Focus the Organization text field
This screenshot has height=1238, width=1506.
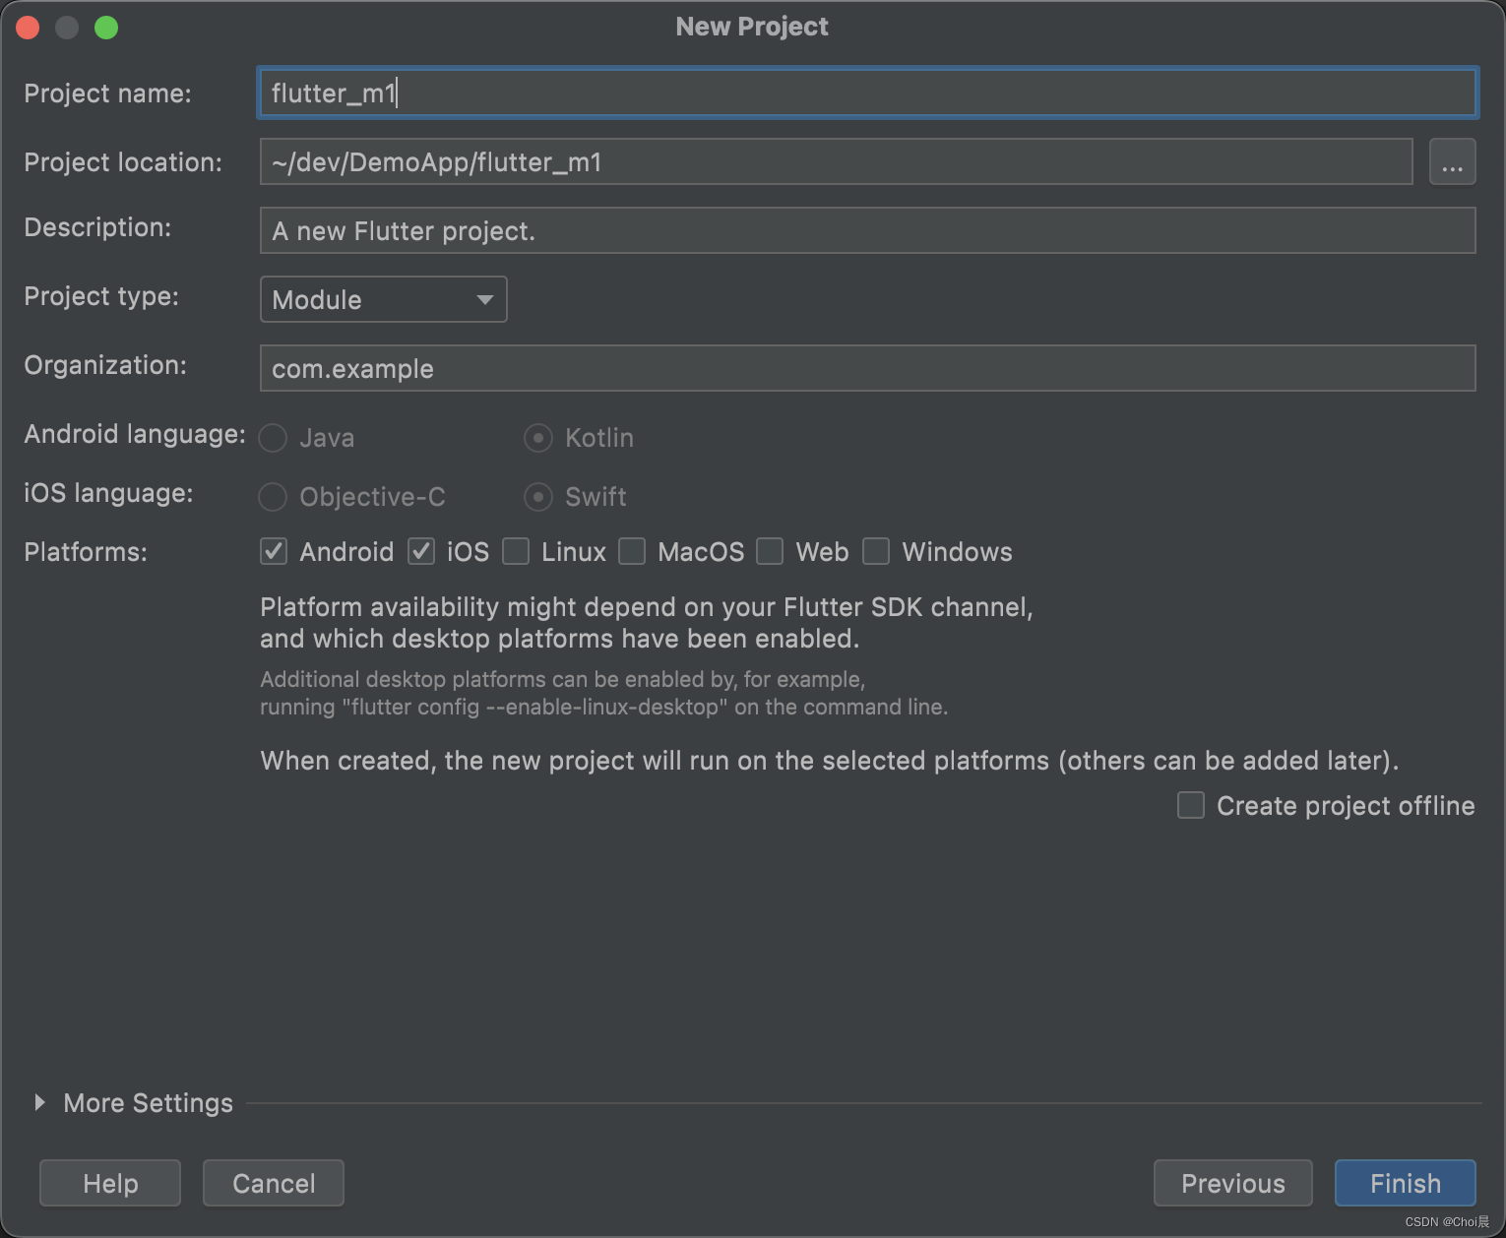[866, 368]
